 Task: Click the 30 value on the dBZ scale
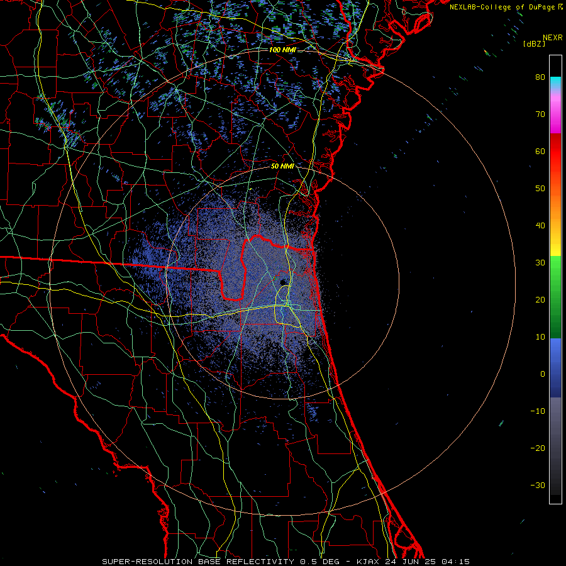(x=540, y=263)
